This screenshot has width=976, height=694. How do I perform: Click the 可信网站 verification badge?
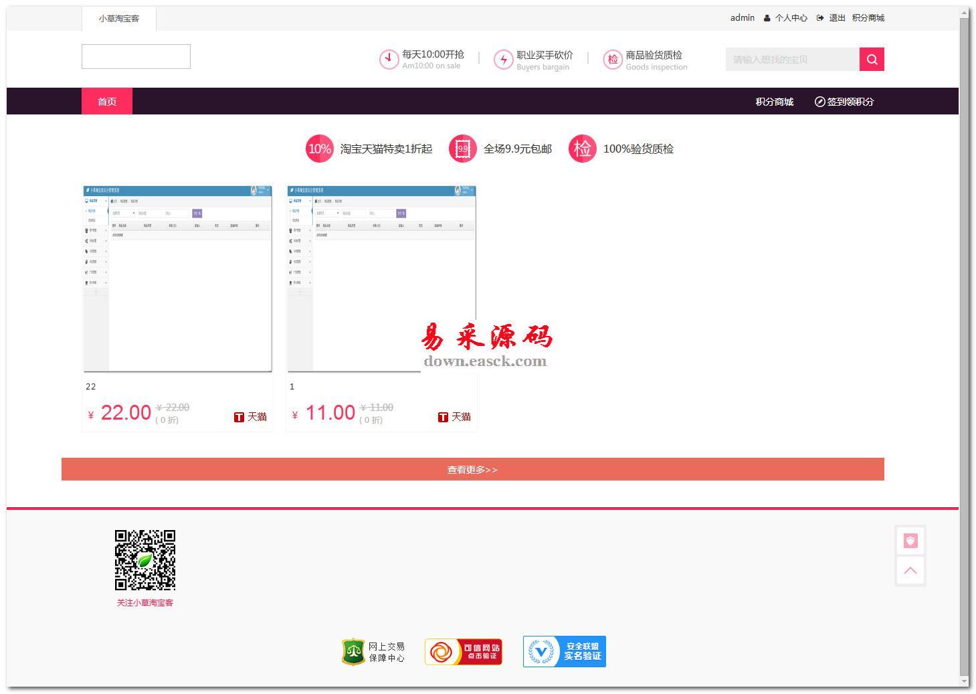click(x=463, y=652)
